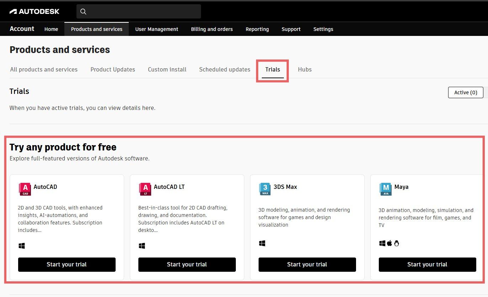The height and width of the screenshot is (297, 488).
Task: Switch to the Hubs tab
Action: 305,69
